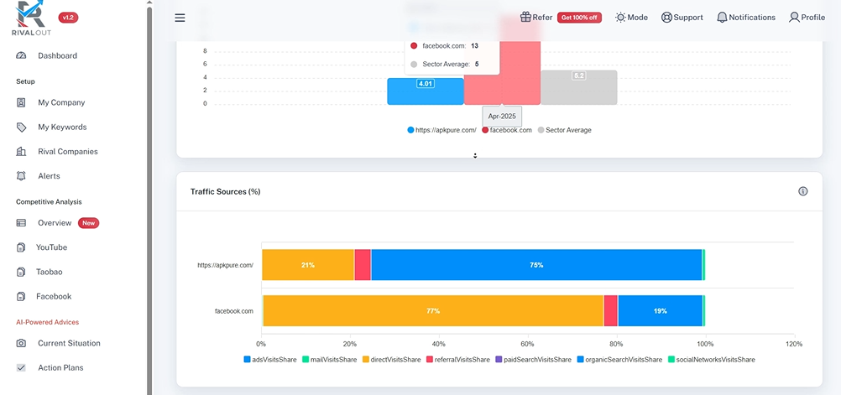Click the Mode label in header
Screen dimensions: 841x395
click(638, 17)
